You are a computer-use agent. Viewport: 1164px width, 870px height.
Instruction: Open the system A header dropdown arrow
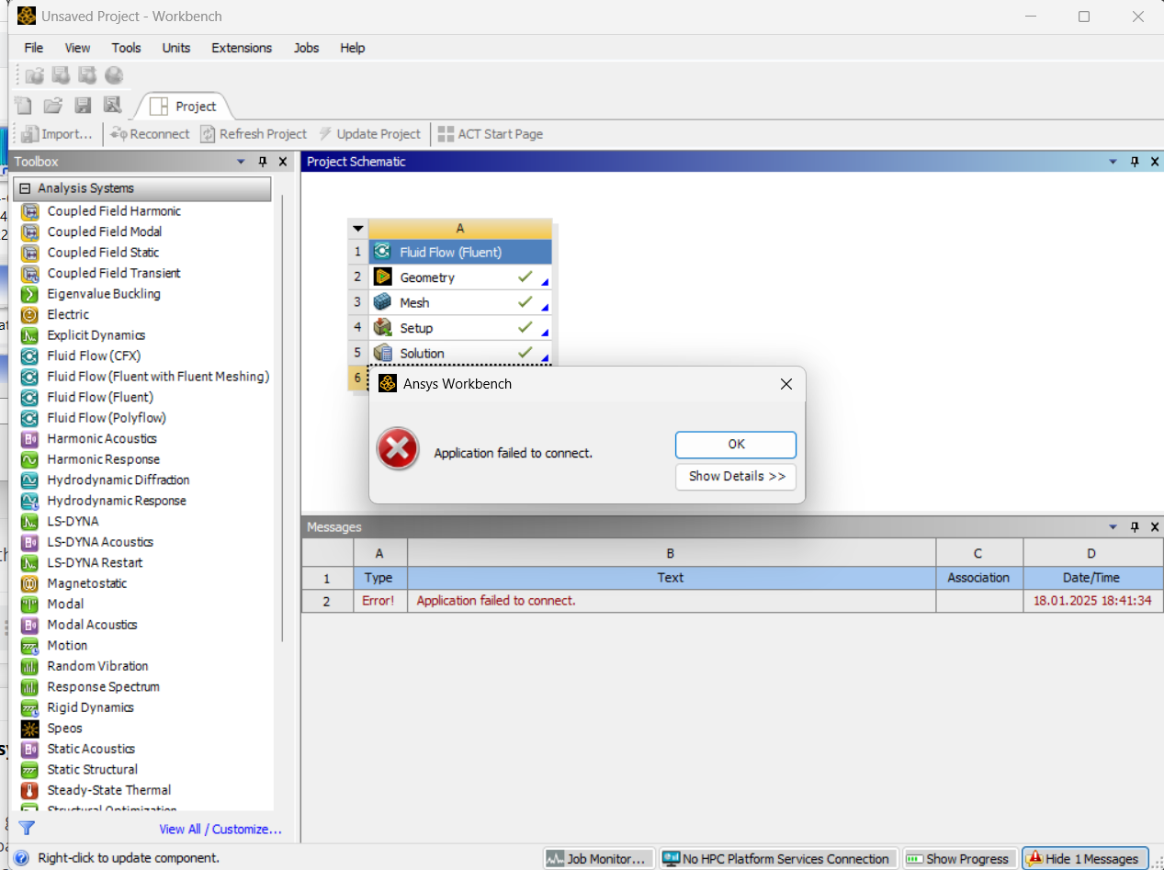(x=358, y=229)
